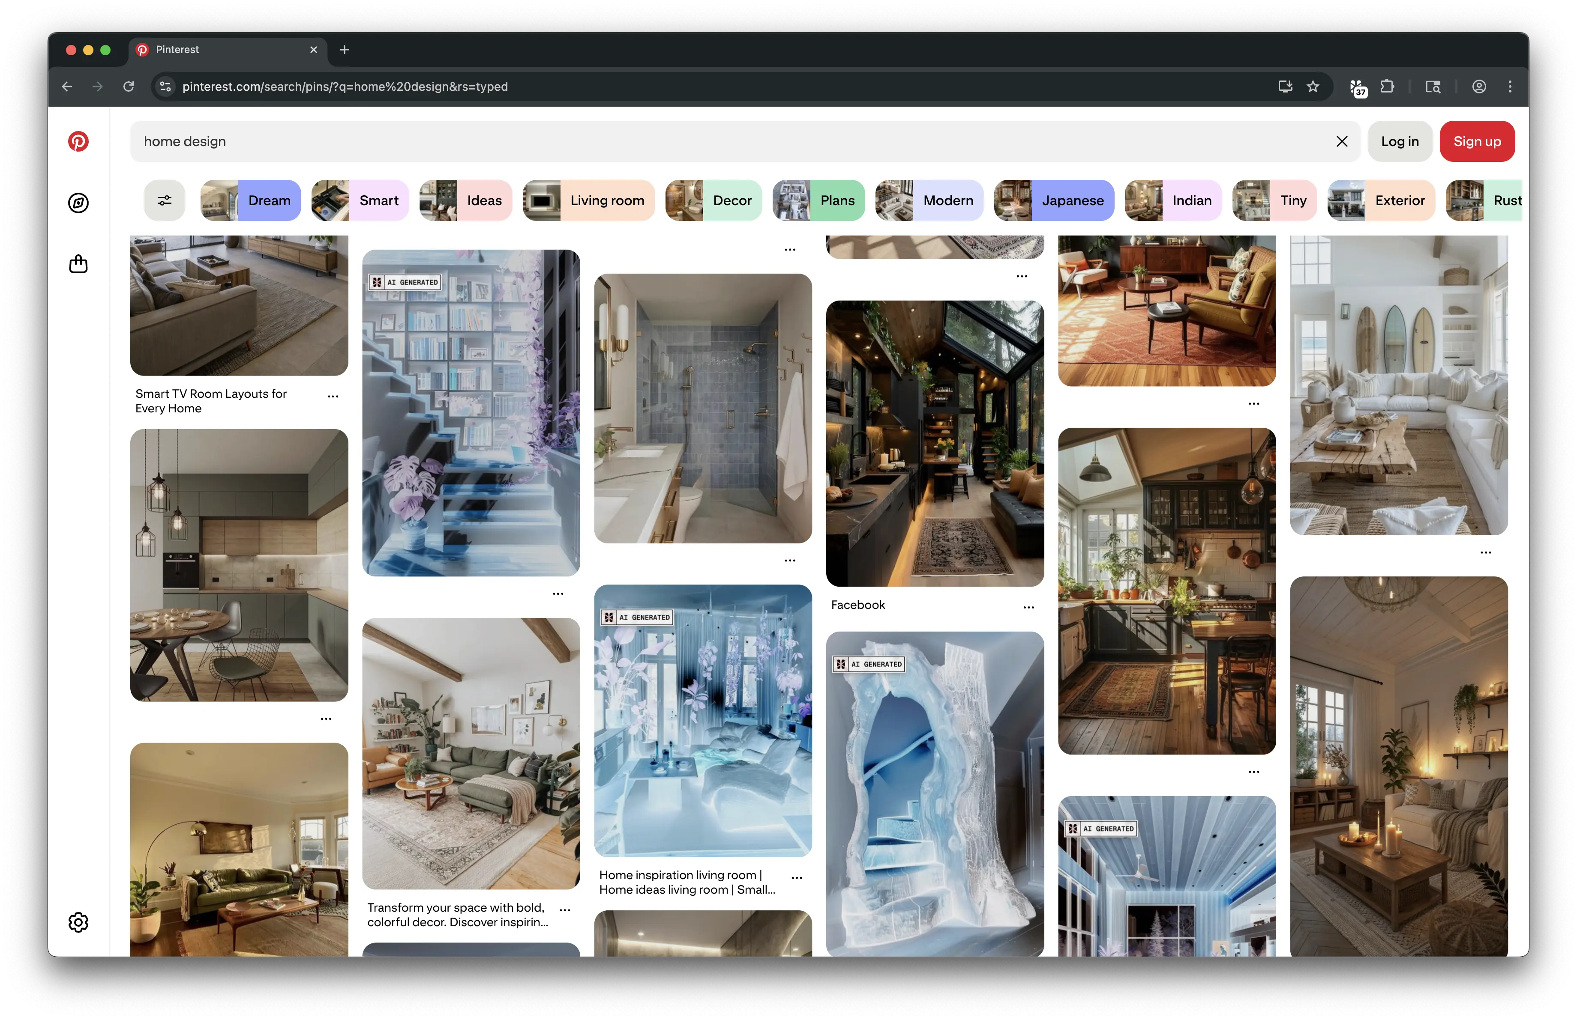
Task: Click the red Sign up button
Action: click(1477, 141)
